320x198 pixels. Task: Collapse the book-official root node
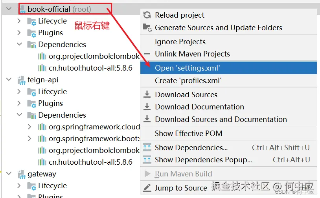tap(9, 9)
